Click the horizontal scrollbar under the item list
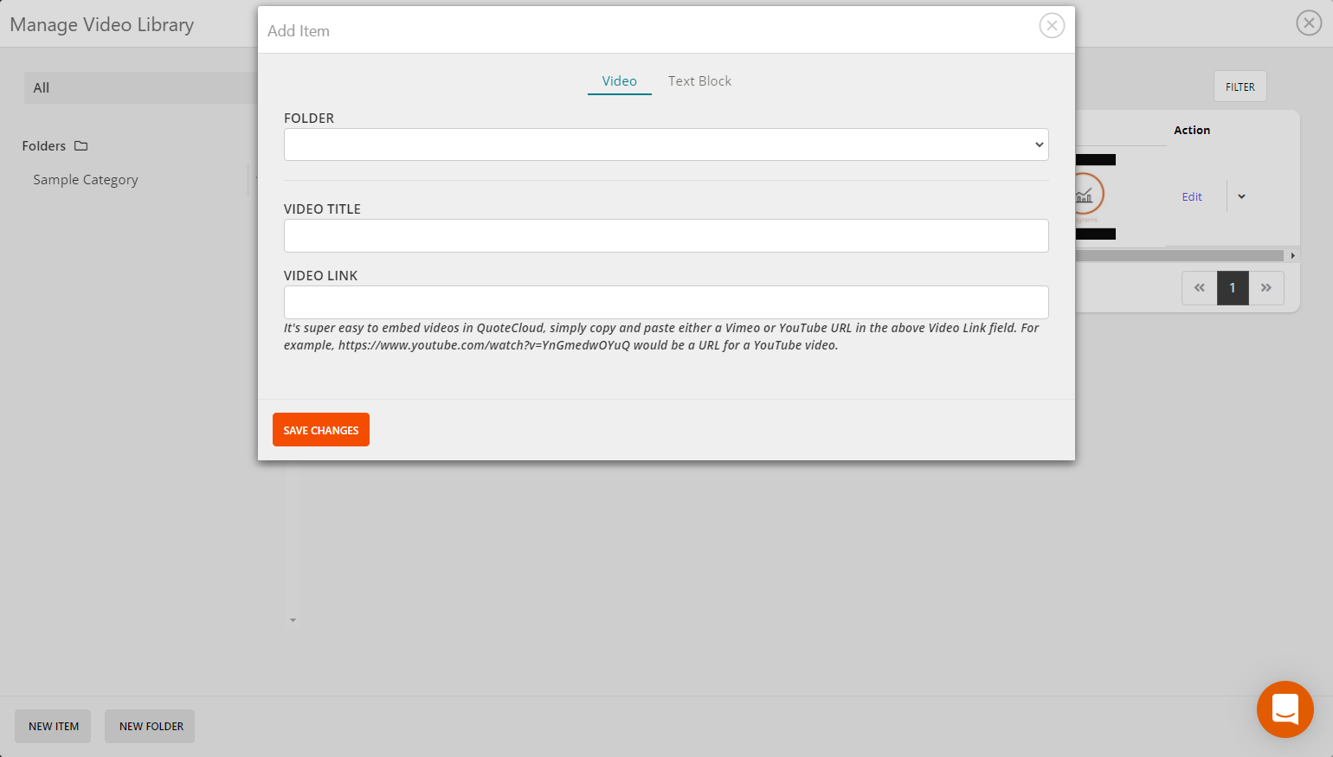 [x=1186, y=255]
